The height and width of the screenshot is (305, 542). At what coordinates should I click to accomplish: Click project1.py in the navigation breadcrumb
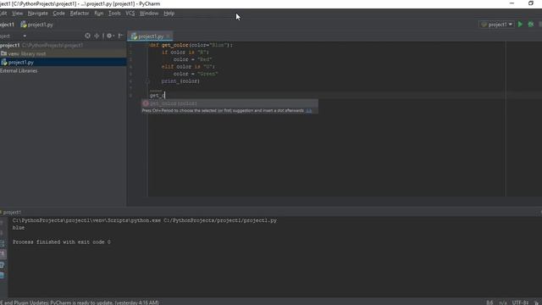[x=36, y=25]
